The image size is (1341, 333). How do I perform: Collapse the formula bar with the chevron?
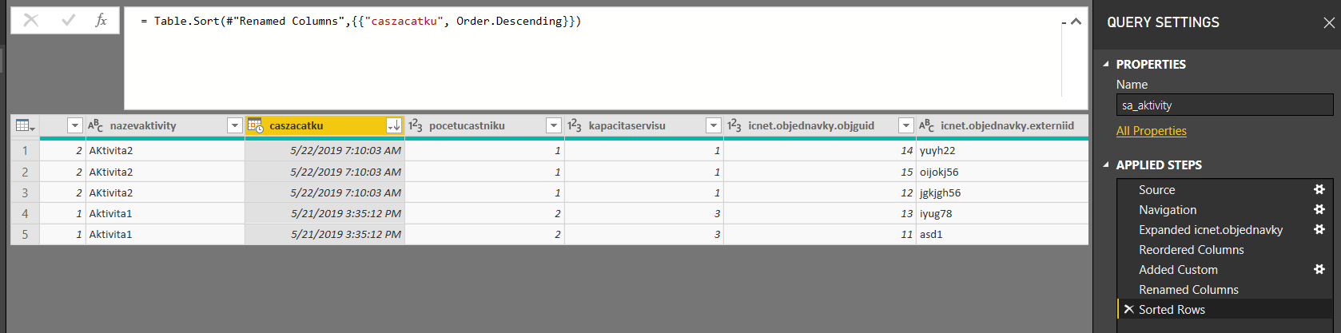(1076, 22)
